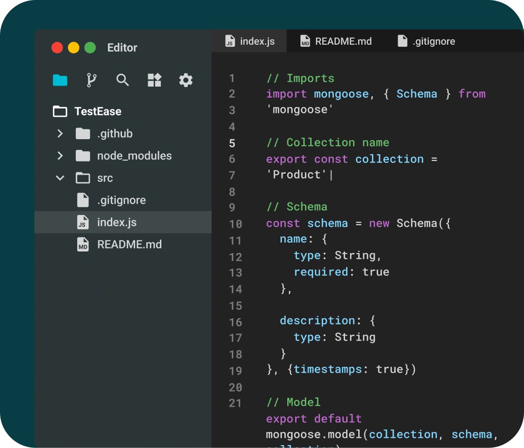Click 'mongoose.model(' text
The image size is (524, 448).
[317, 435]
